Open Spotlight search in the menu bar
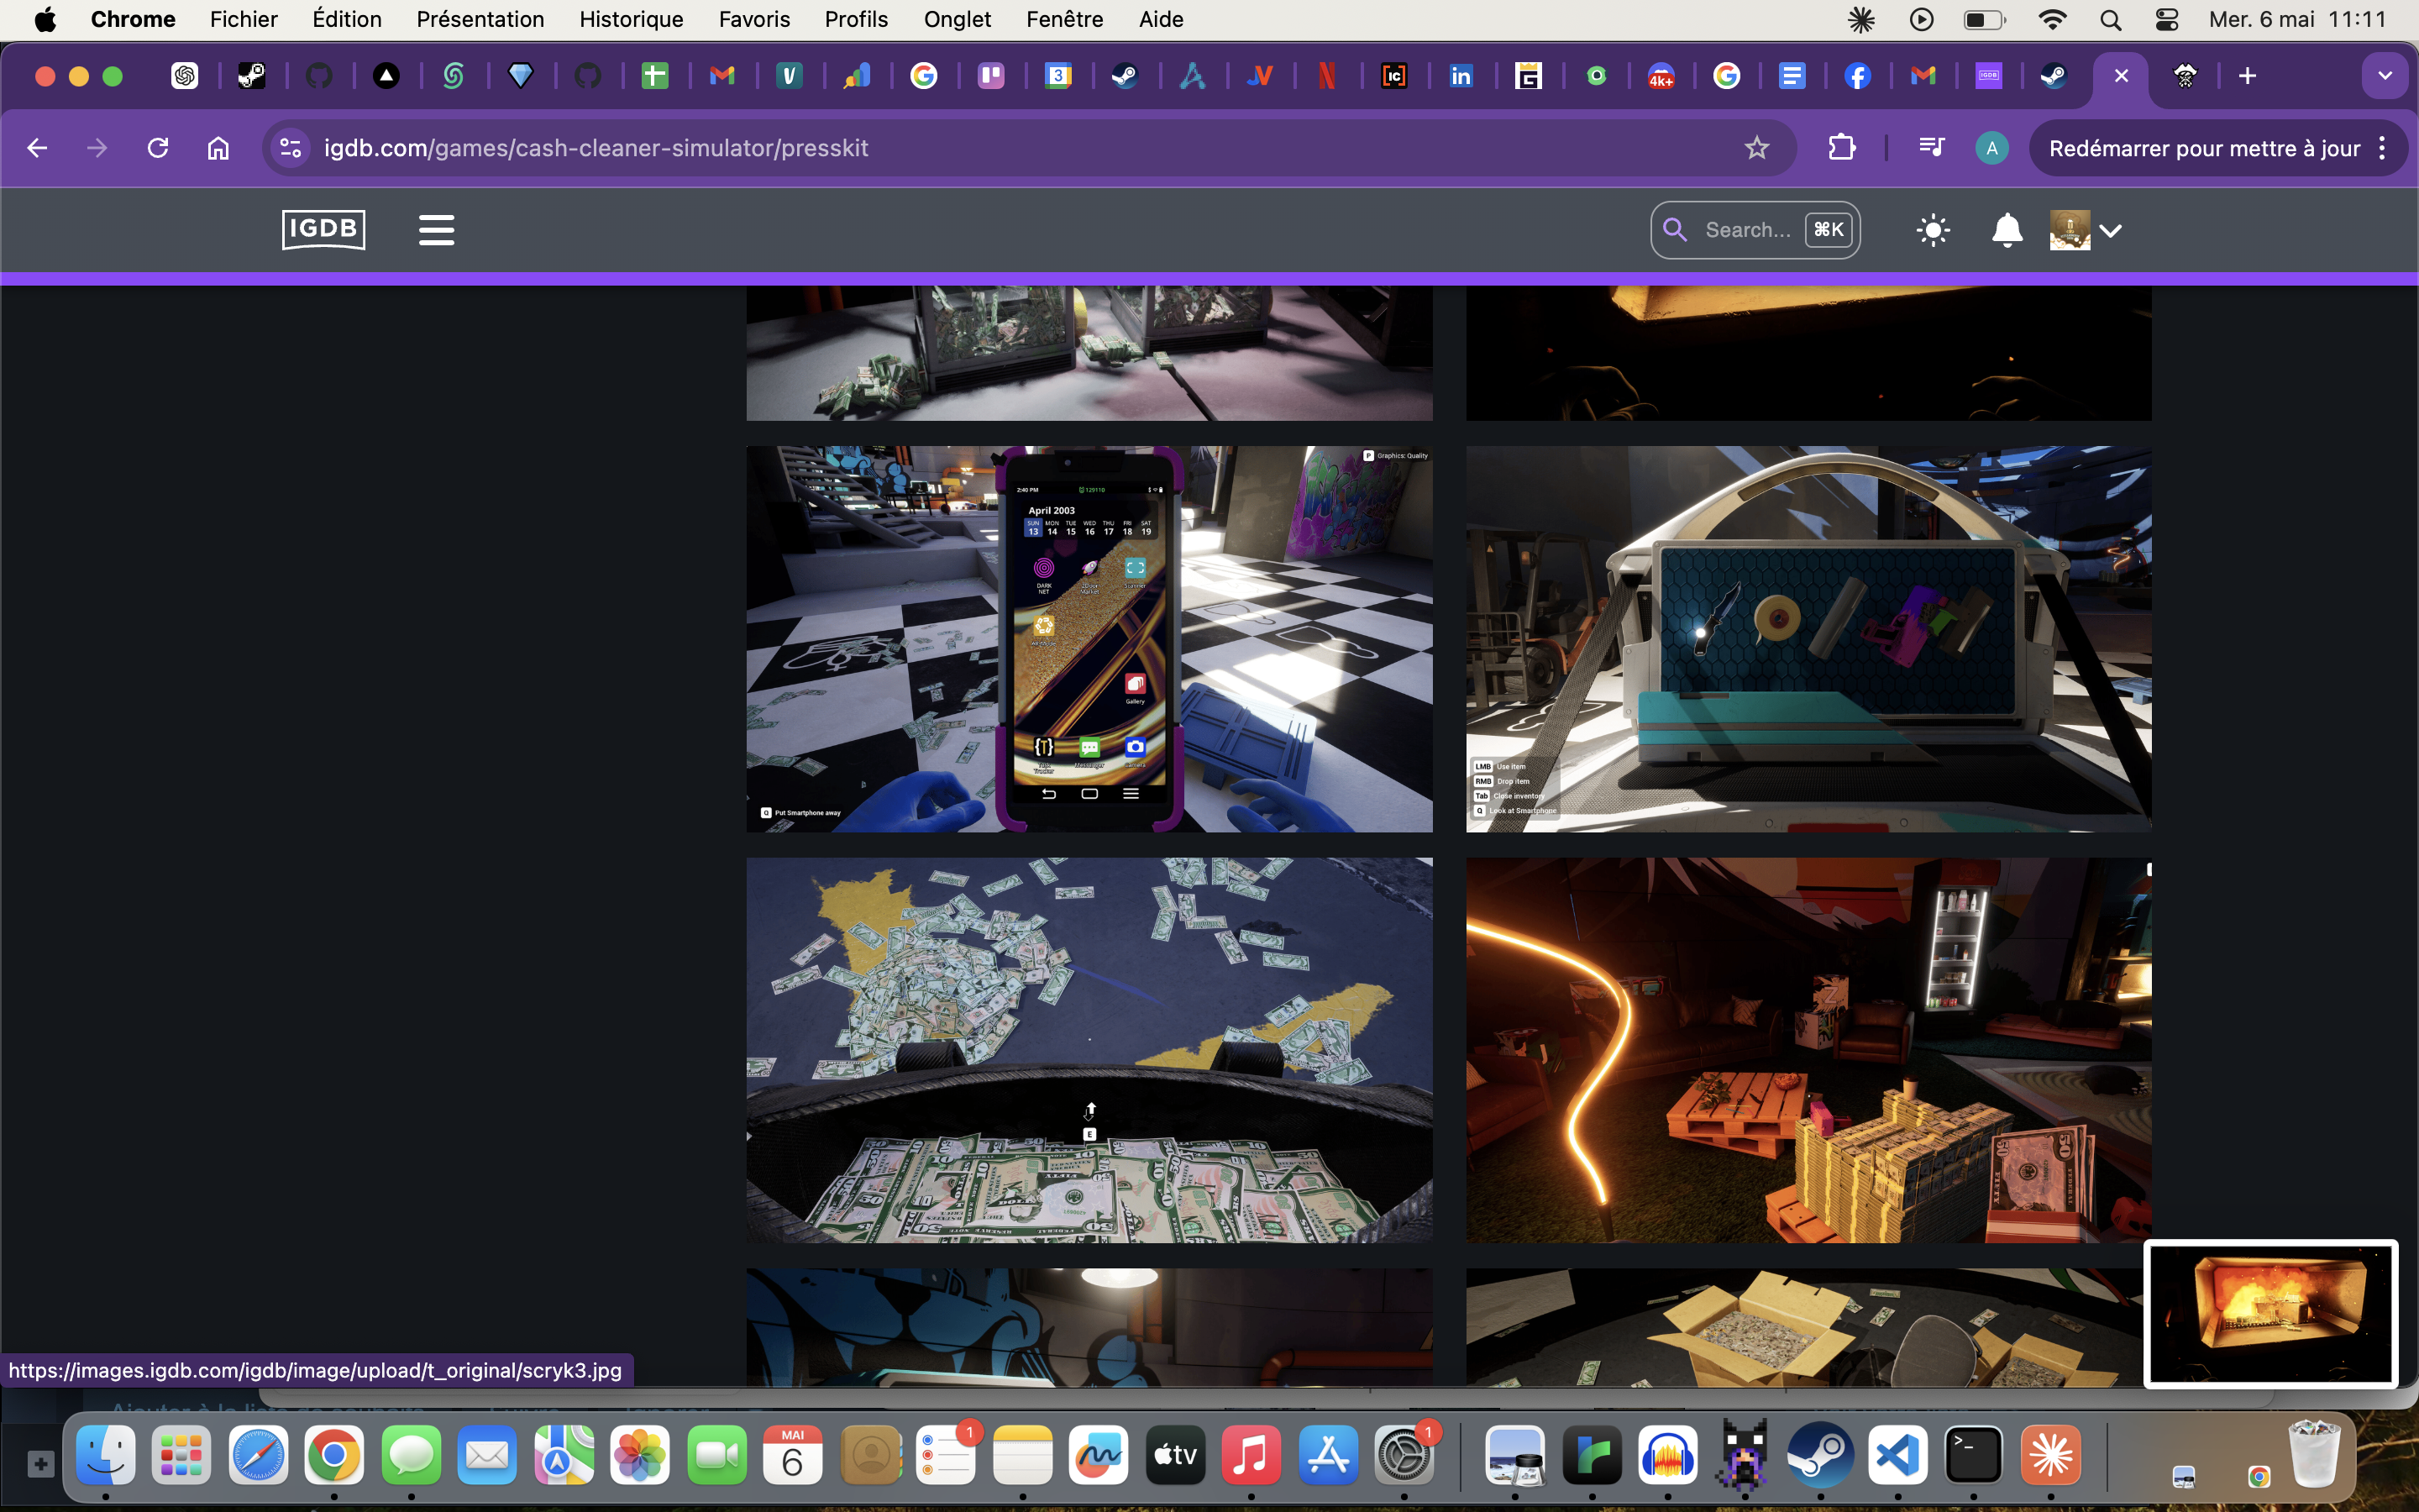The height and width of the screenshot is (1512, 2419). click(2110, 19)
